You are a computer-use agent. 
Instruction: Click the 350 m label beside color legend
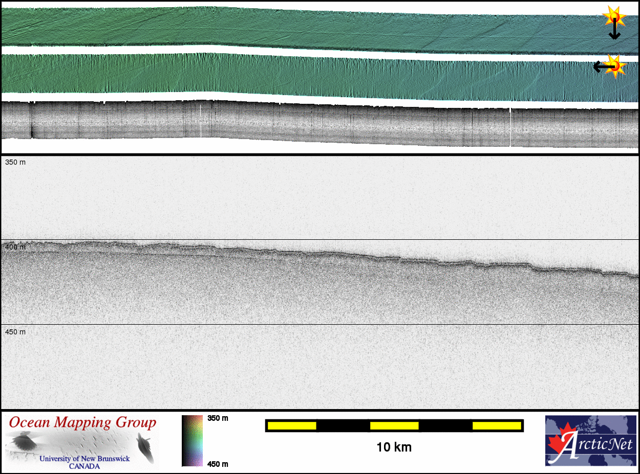tap(218, 418)
